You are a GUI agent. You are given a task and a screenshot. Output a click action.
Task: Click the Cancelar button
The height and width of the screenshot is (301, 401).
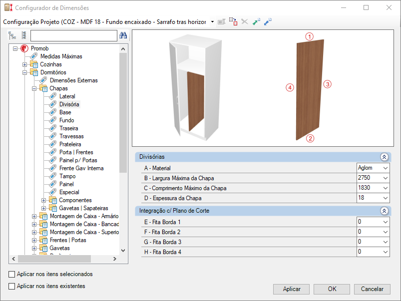372,289
